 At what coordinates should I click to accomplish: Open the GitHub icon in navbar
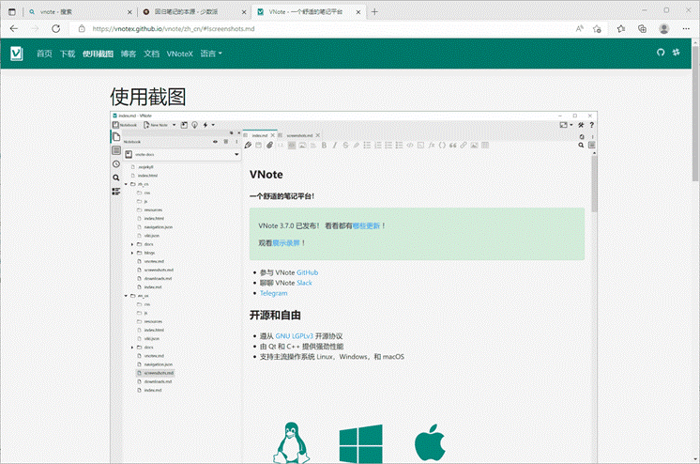tap(661, 53)
